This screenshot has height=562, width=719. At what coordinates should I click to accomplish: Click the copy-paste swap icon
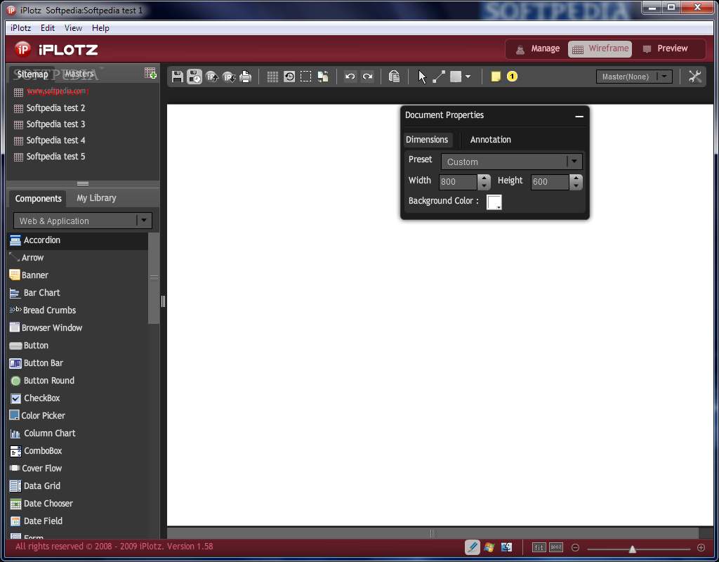[x=323, y=77]
